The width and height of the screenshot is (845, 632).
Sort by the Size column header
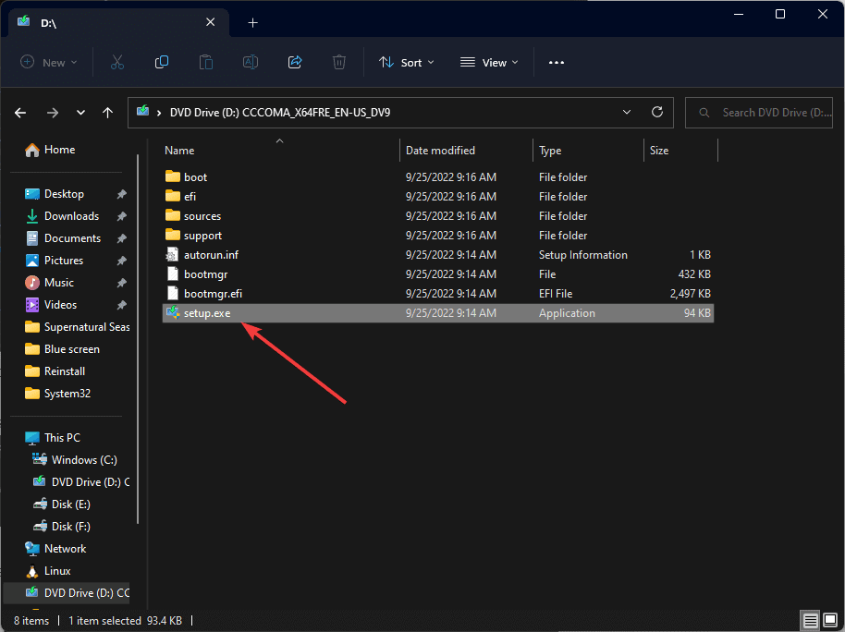[x=659, y=151]
